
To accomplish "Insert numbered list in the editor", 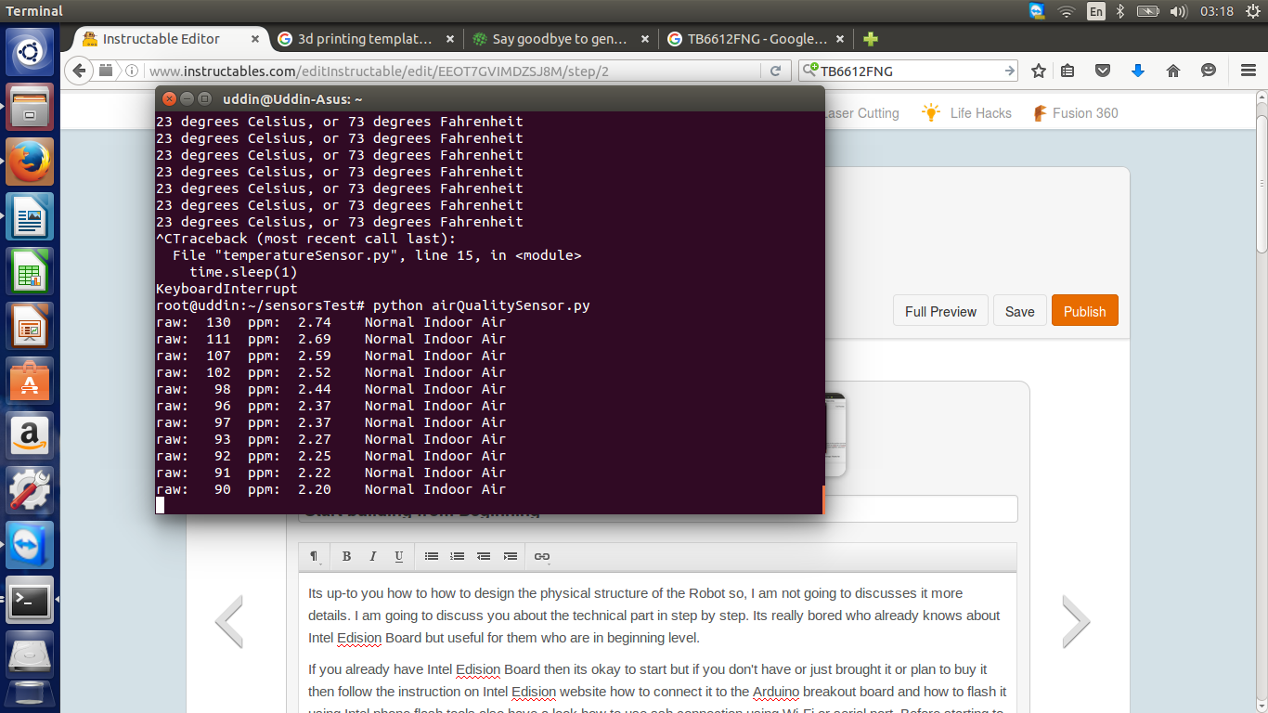I will tap(458, 556).
